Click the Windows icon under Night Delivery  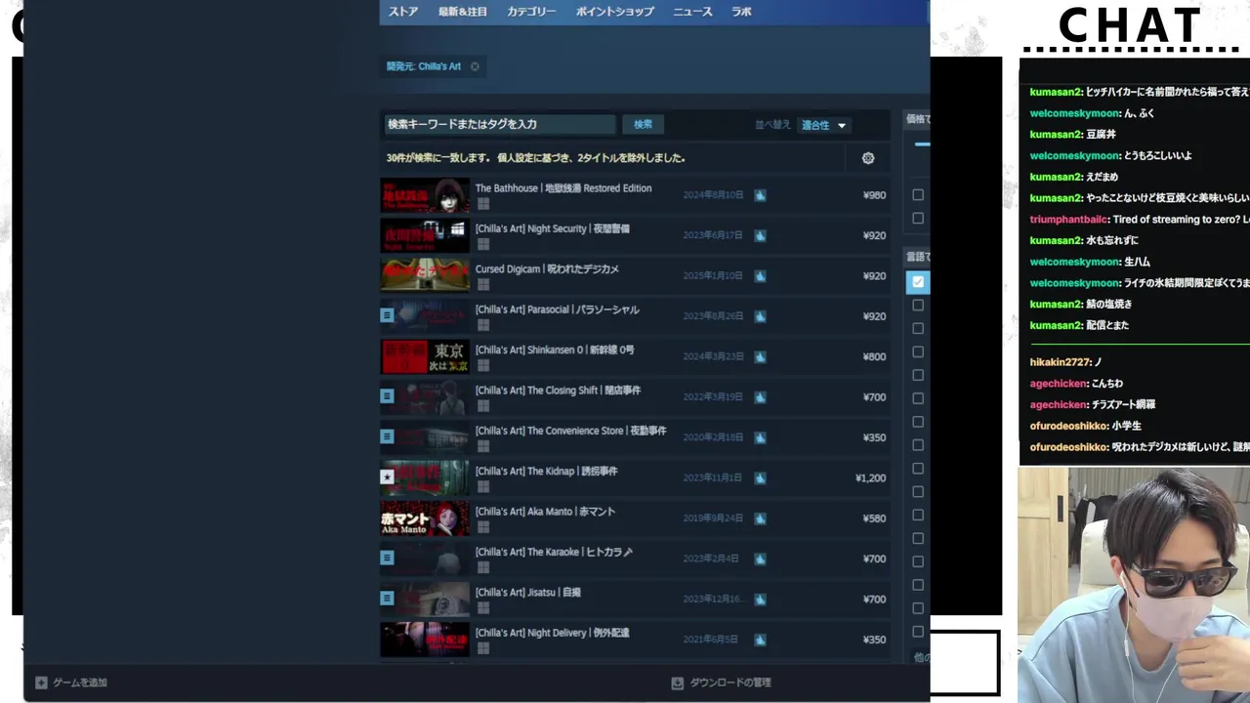(x=482, y=648)
